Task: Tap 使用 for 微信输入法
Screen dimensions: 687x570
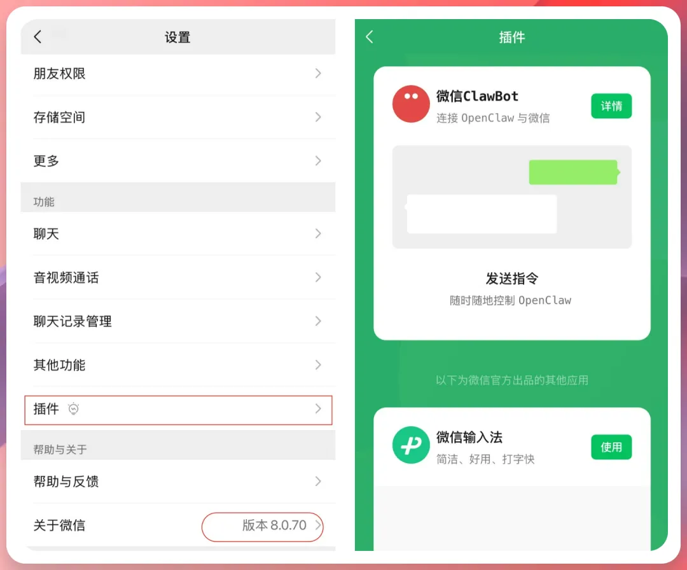Action: (611, 447)
